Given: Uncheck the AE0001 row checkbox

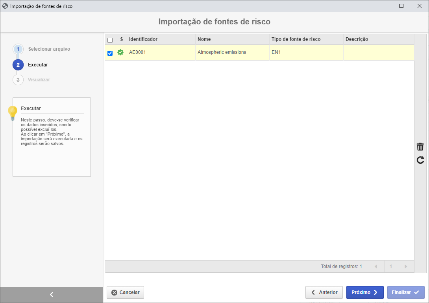Looking at the screenshot, I should (x=110, y=53).
